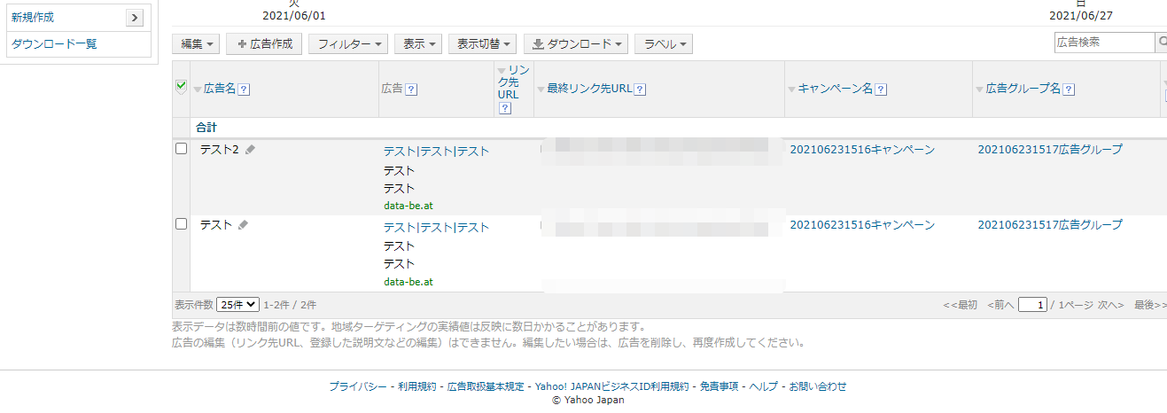Sort by キャンペーン名 using its triangle

(792, 90)
